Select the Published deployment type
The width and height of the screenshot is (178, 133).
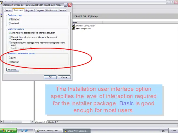tap(10, 19)
